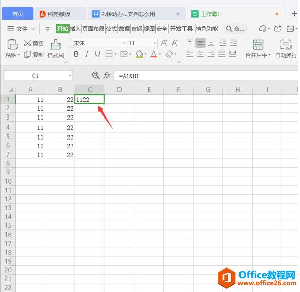Screen dimensions: 300x292
Task: Click cell C1 containing 1122
Action: point(89,99)
